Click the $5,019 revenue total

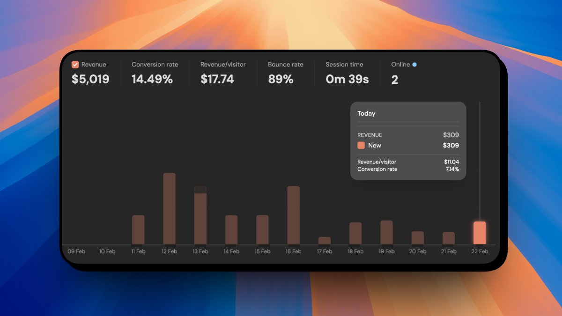(x=90, y=80)
